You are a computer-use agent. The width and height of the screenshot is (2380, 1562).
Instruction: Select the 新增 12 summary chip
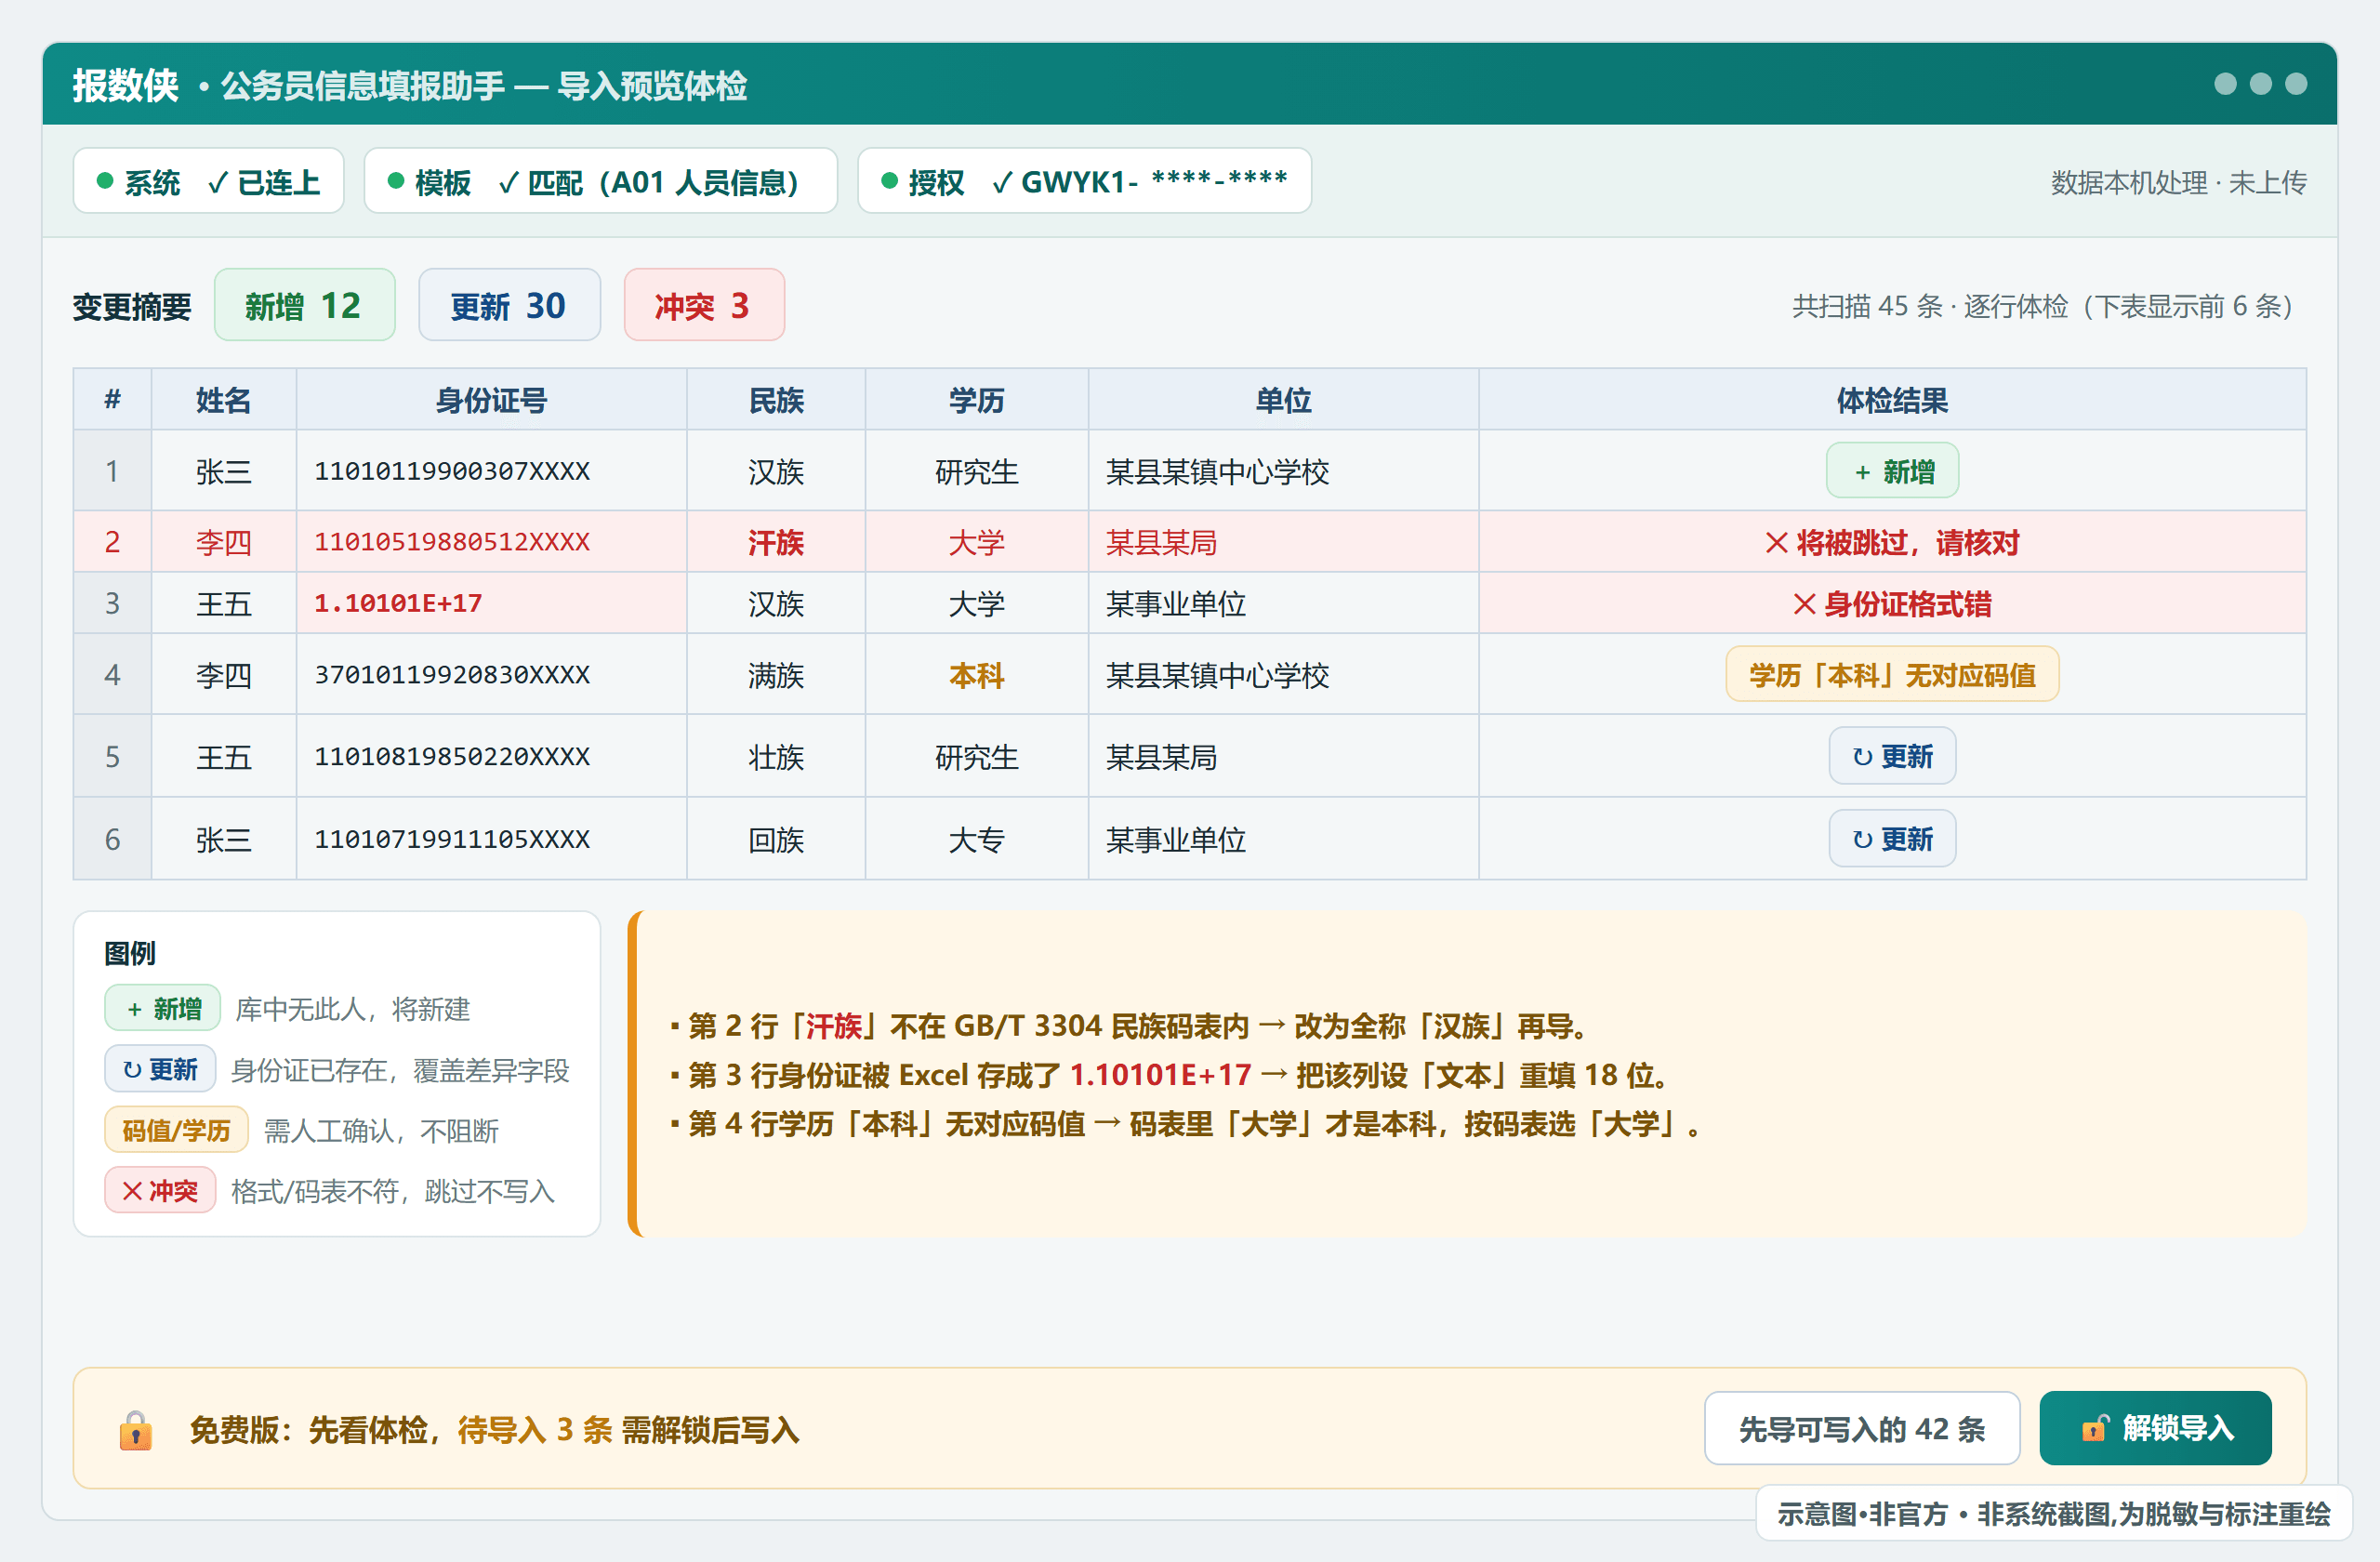(x=304, y=305)
